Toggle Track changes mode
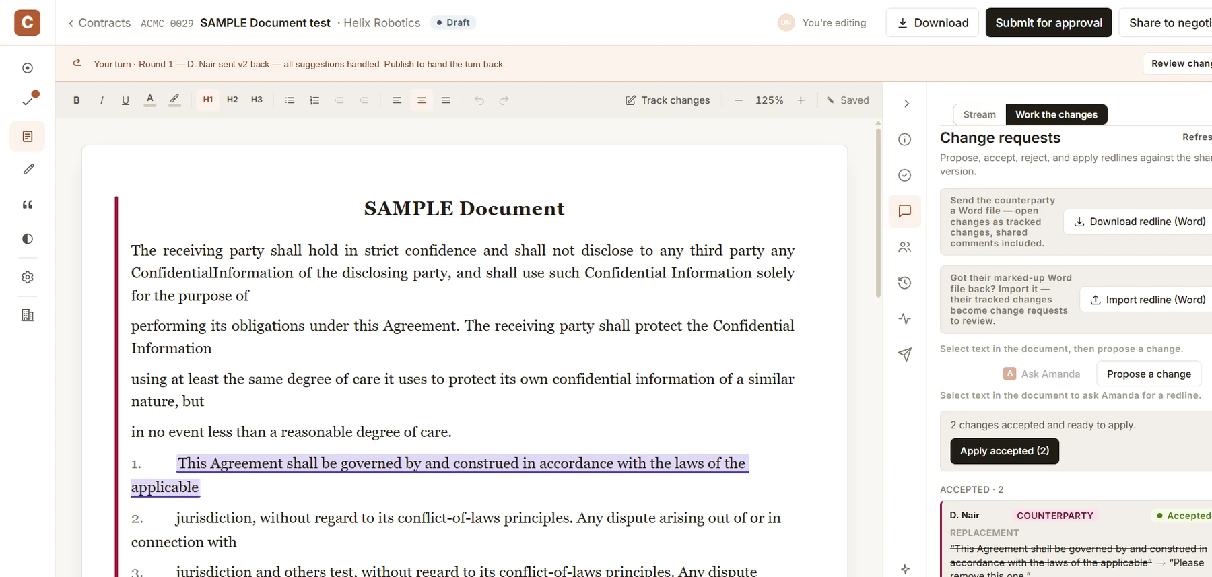 [667, 100]
